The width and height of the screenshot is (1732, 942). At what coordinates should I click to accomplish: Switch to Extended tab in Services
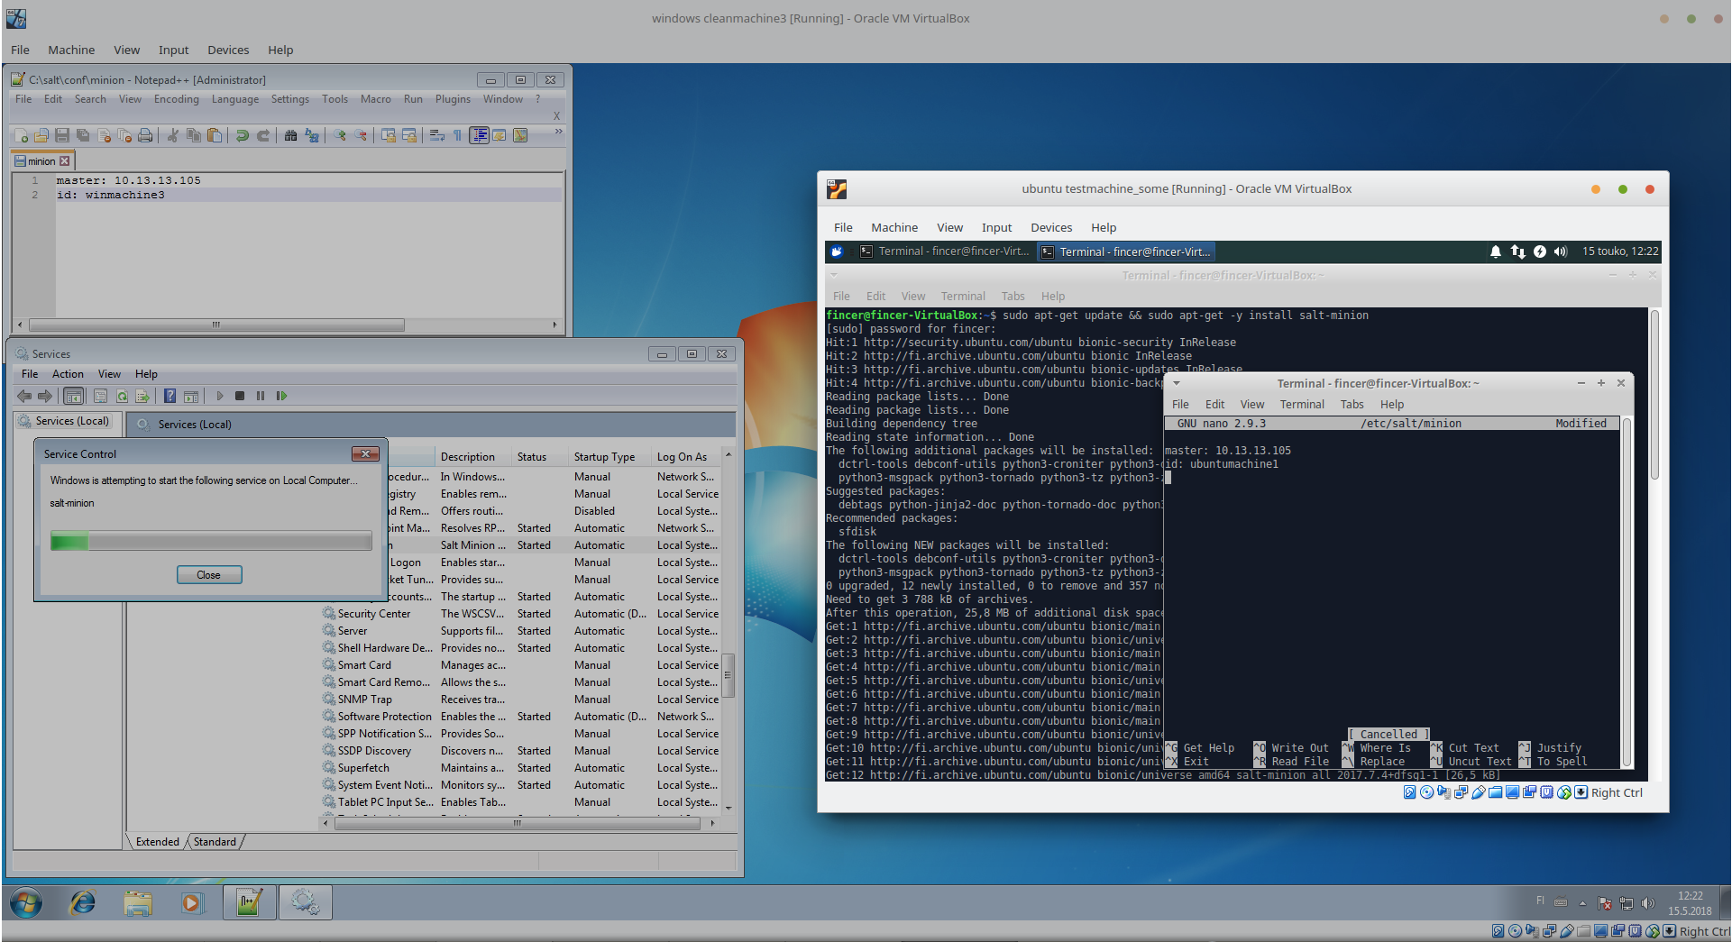158,842
